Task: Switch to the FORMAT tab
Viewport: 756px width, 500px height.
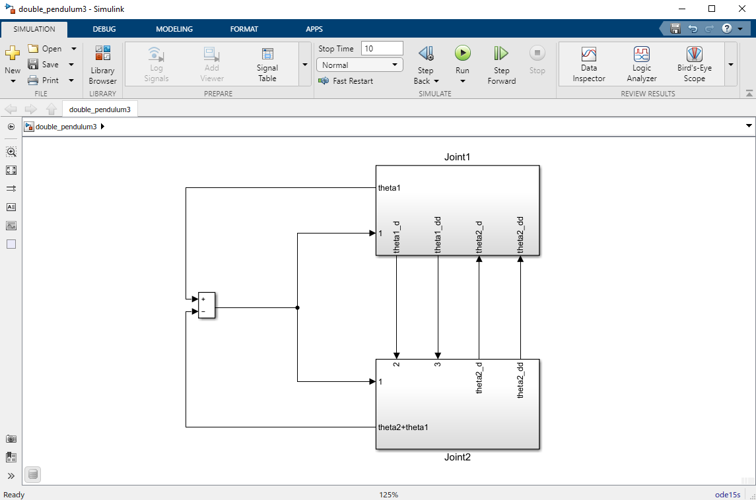Action: click(x=244, y=29)
